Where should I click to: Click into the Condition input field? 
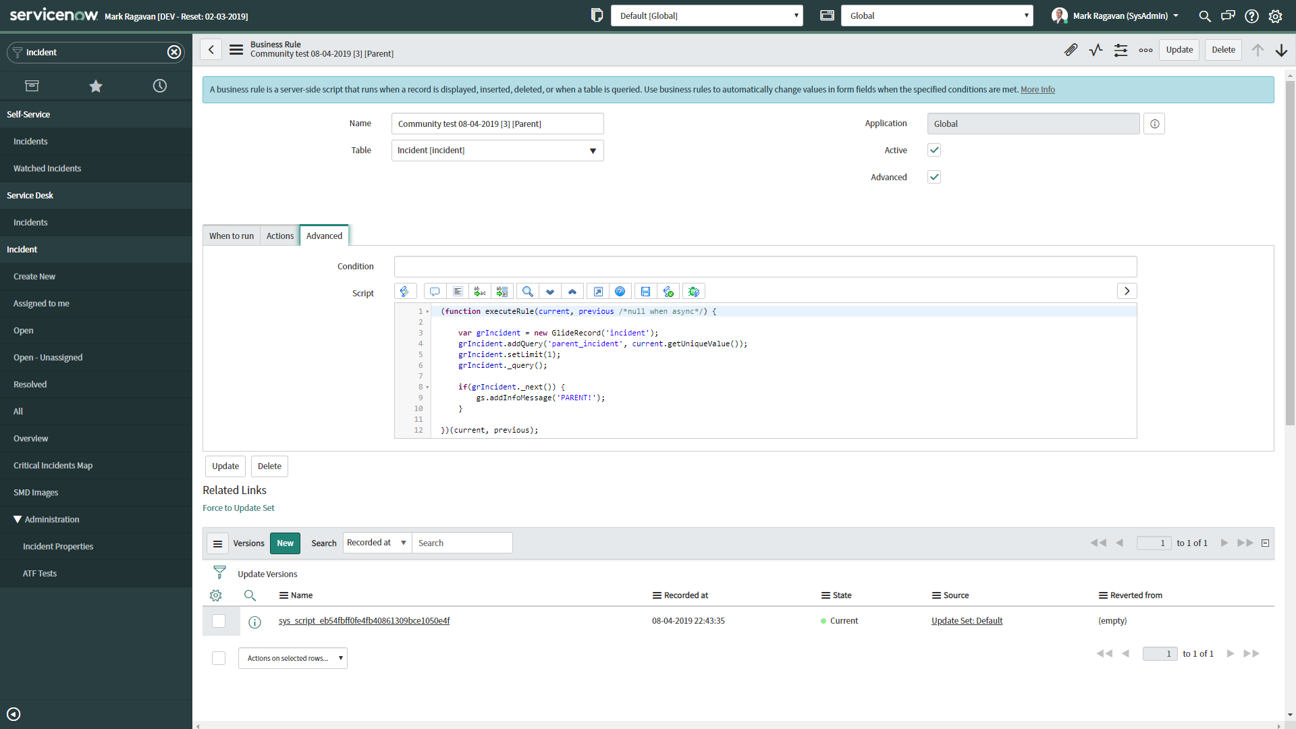click(765, 267)
